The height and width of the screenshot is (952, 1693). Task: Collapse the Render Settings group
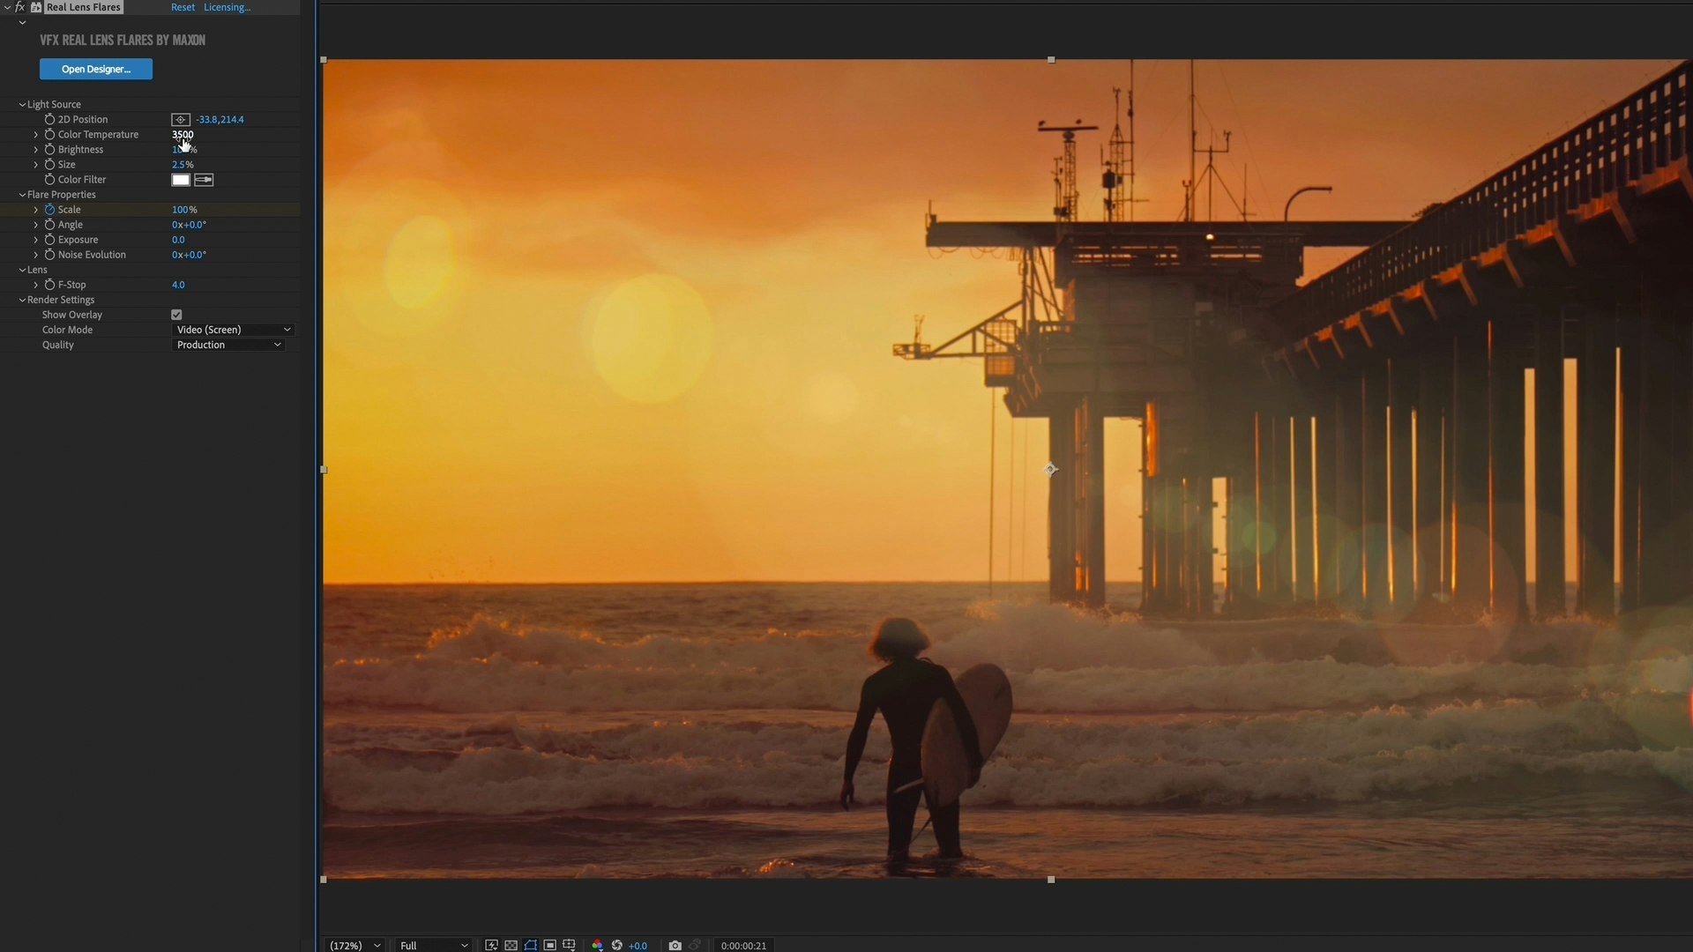coord(22,300)
